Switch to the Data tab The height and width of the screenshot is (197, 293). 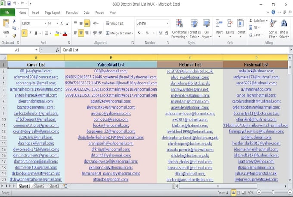[x=86, y=13]
